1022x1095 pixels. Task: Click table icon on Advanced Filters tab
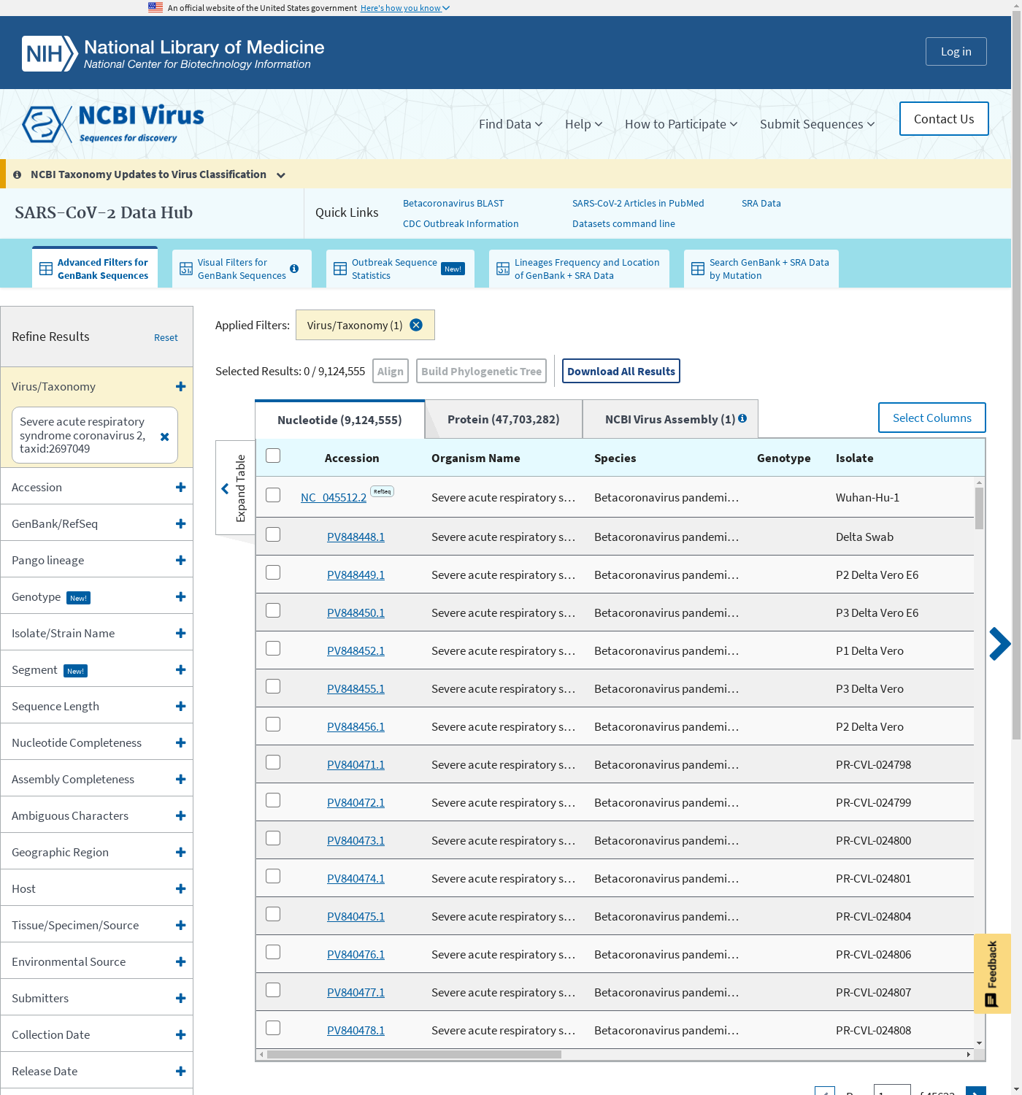45,269
